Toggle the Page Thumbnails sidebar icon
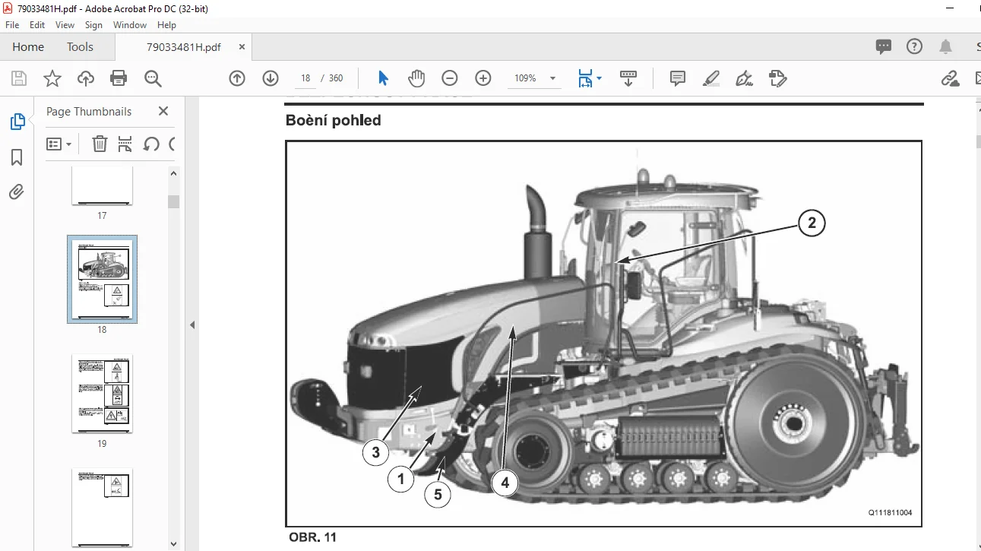Screen dimensions: 981x551 (x=17, y=122)
